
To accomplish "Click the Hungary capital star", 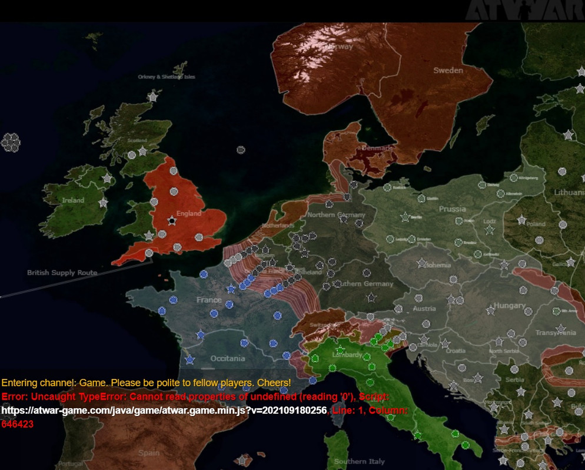I will 491,310.
